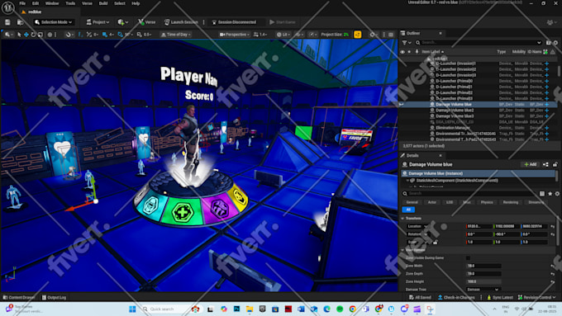Open the Help menu
The width and height of the screenshot is (562, 316).
point(136,3)
